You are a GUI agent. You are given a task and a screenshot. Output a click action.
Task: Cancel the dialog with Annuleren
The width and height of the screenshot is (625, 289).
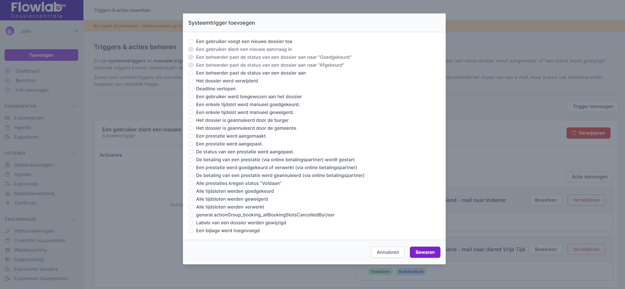[x=388, y=252]
